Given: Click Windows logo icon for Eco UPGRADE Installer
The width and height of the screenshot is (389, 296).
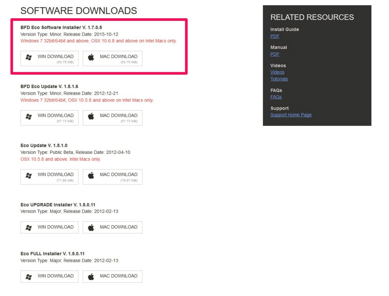Looking at the screenshot, I should point(29,228).
